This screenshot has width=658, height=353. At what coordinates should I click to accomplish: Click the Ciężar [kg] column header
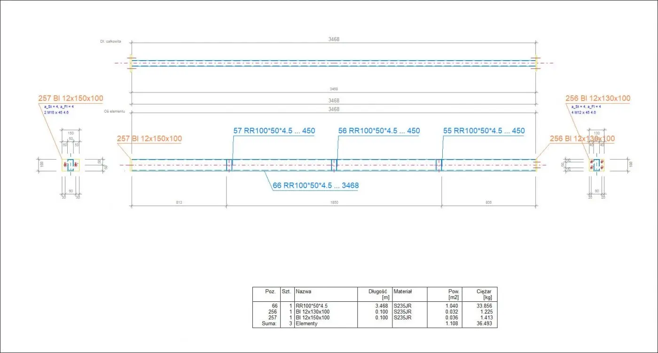coord(484,294)
